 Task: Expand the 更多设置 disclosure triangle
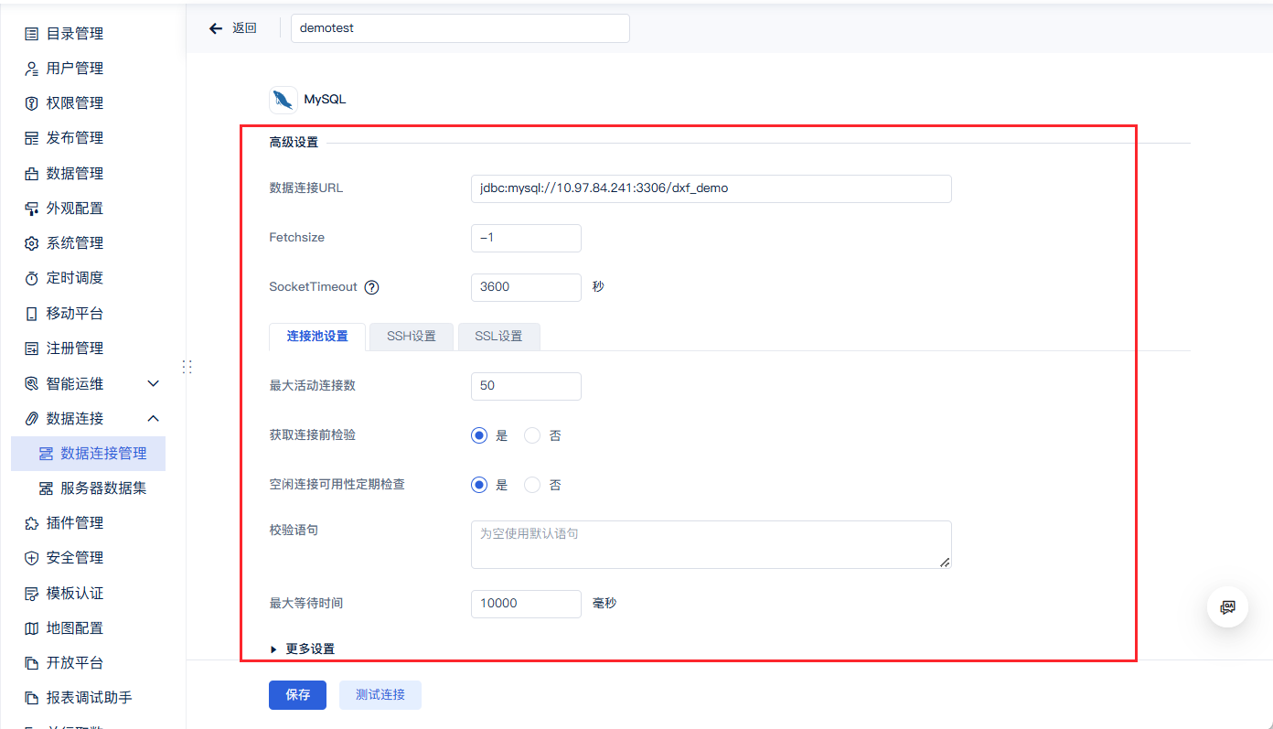pyautogui.click(x=273, y=649)
